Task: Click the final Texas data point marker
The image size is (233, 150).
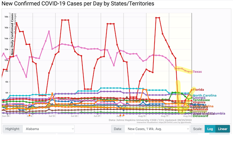Action: pos(191,72)
